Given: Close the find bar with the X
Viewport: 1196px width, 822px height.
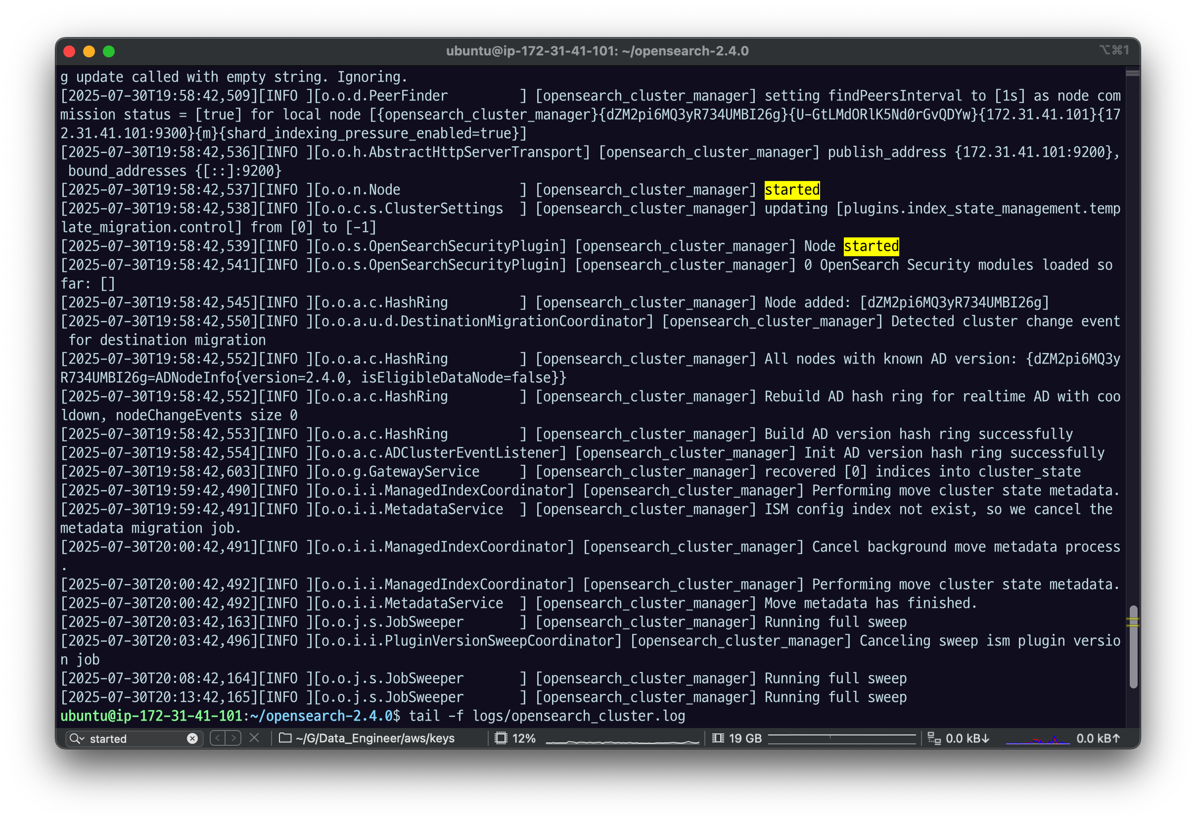Looking at the screenshot, I should point(254,738).
